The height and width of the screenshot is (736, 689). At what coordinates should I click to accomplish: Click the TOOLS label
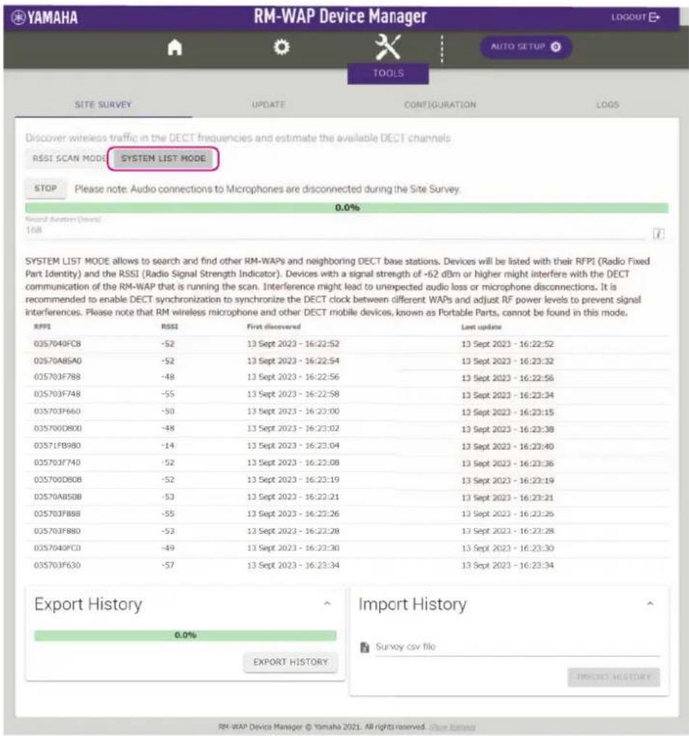388,73
